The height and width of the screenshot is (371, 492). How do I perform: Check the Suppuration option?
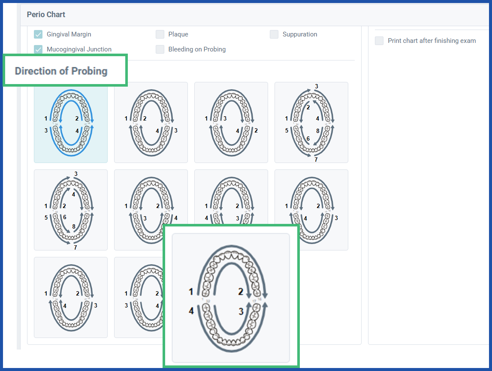tap(274, 34)
